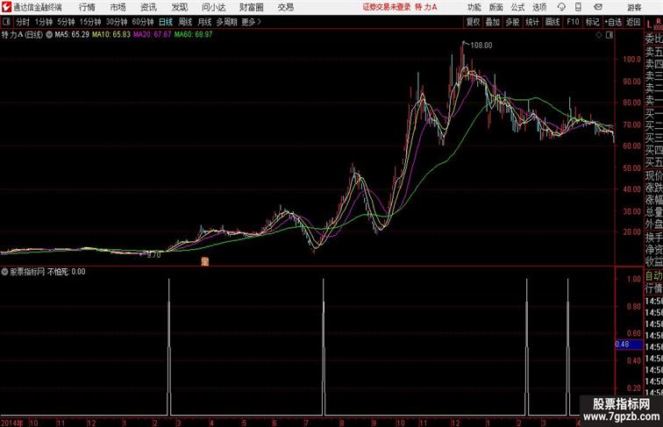Click the 2014年 date axis label
The height and width of the screenshot is (427, 663).
pyautogui.click(x=12, y=423)
